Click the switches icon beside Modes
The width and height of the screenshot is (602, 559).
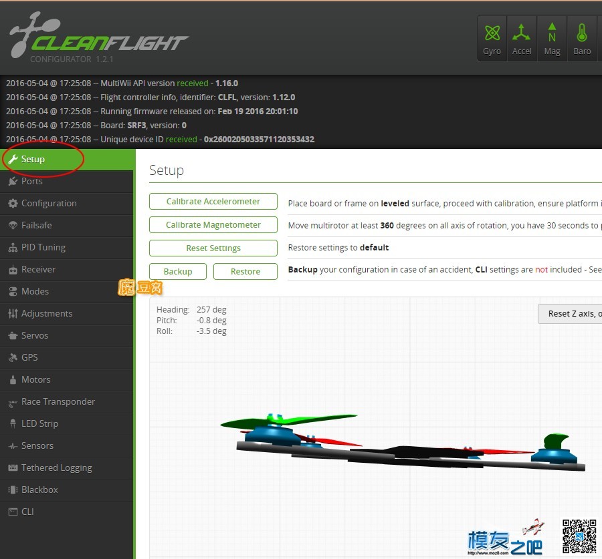click(x=13, y=291)
